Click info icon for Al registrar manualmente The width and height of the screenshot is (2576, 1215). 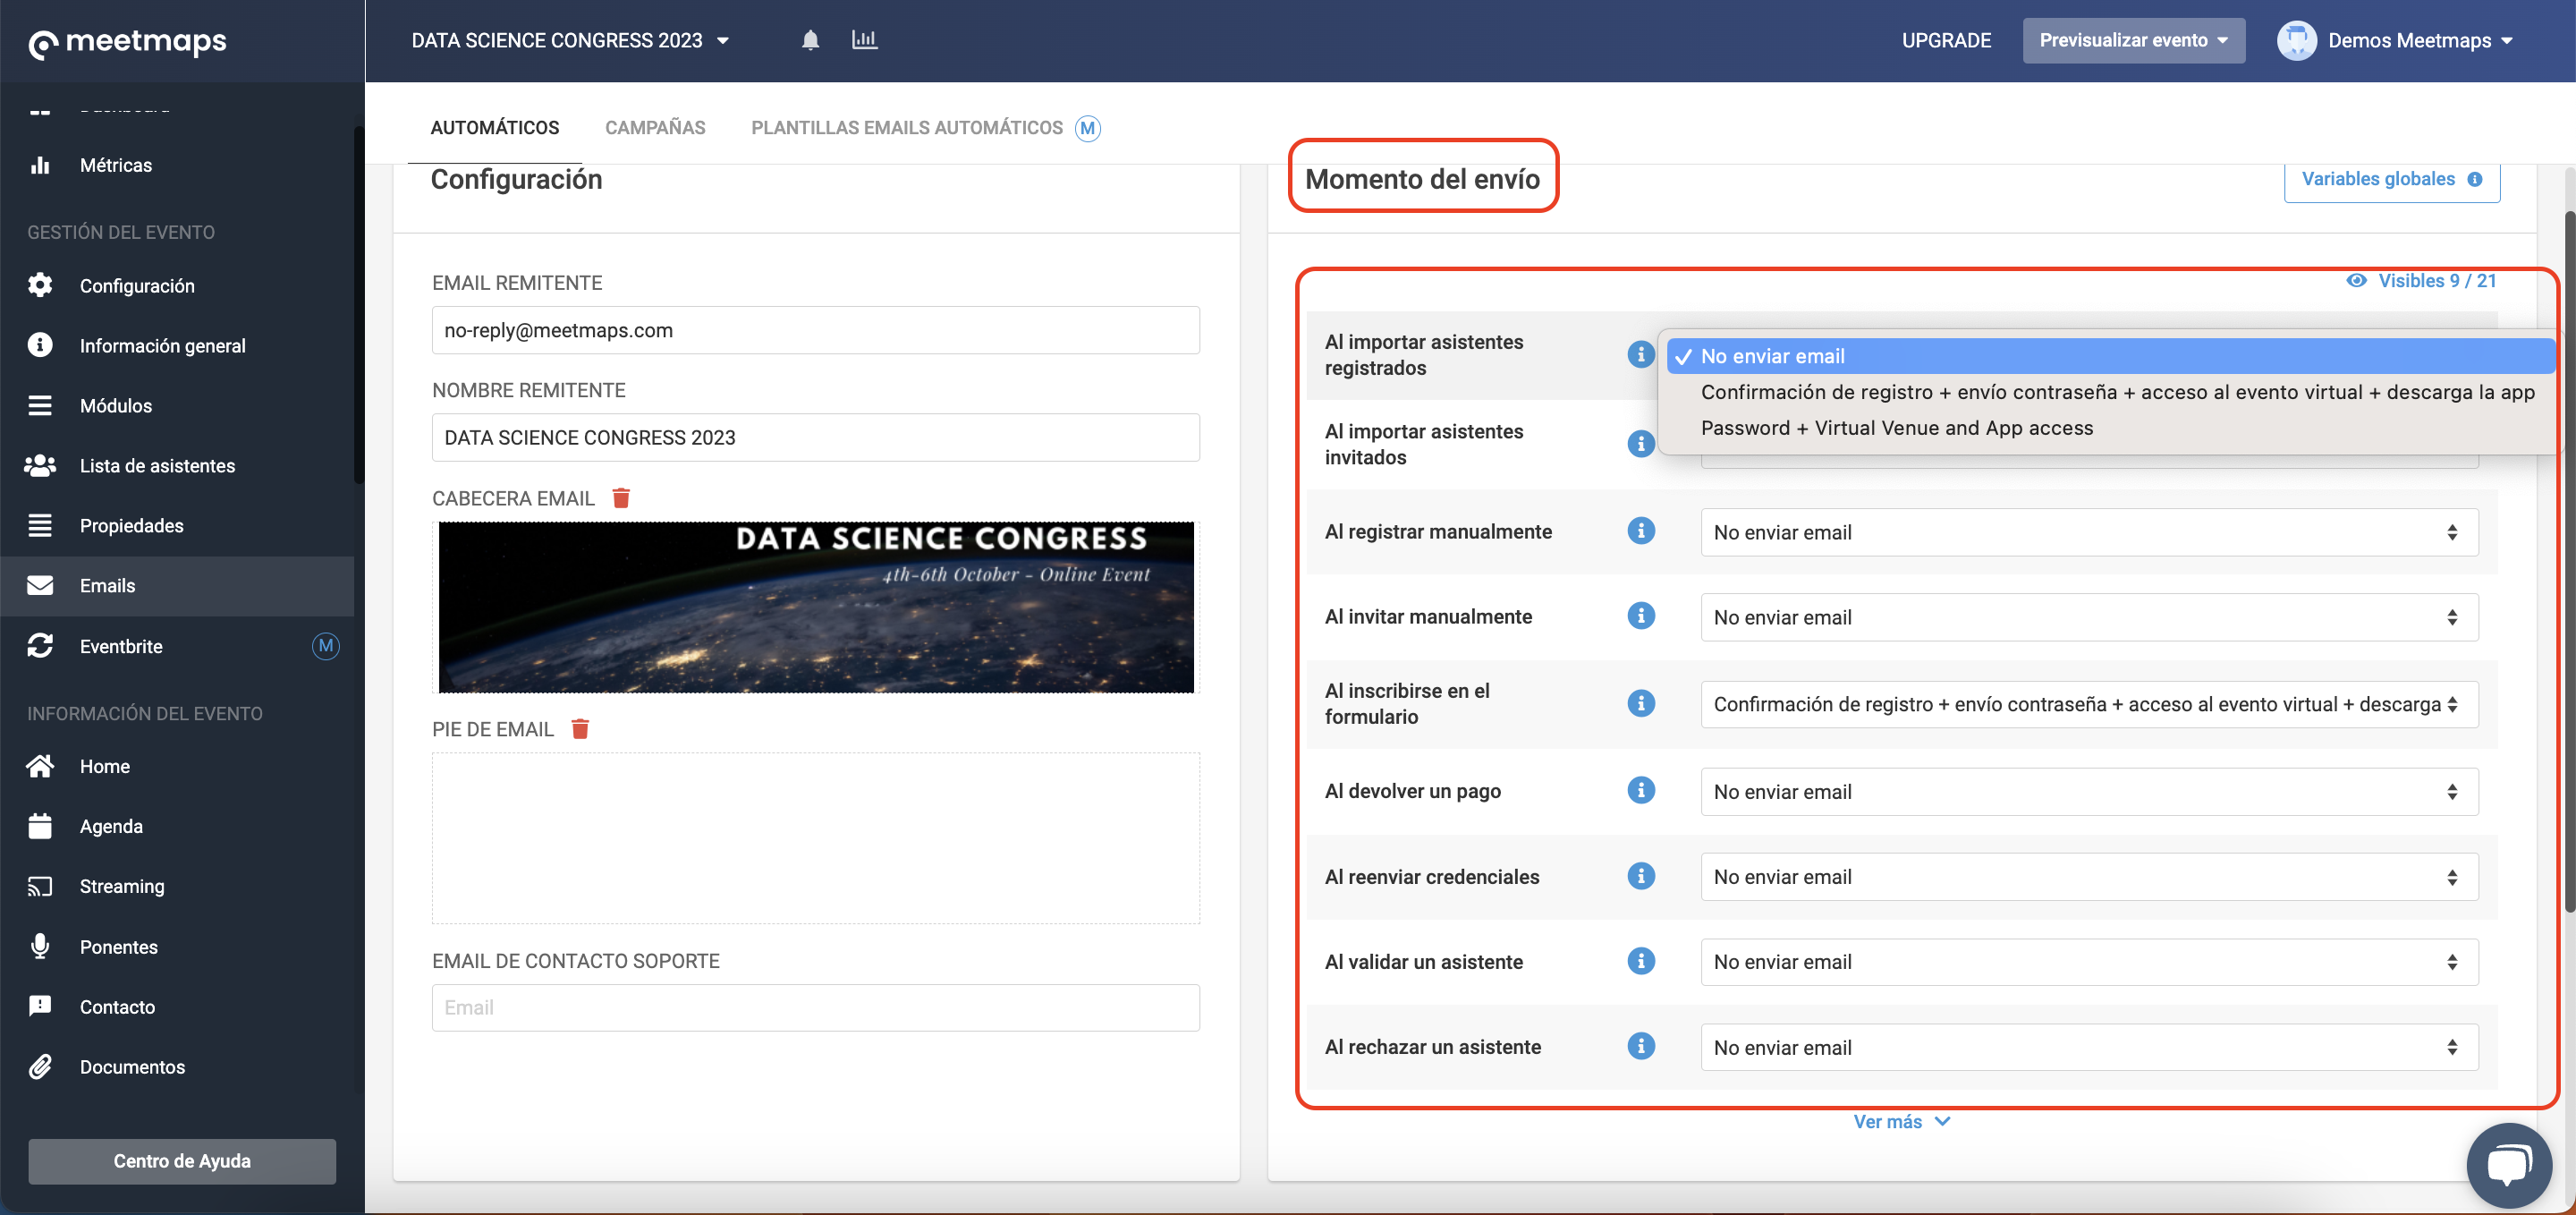coord(1640,531)
